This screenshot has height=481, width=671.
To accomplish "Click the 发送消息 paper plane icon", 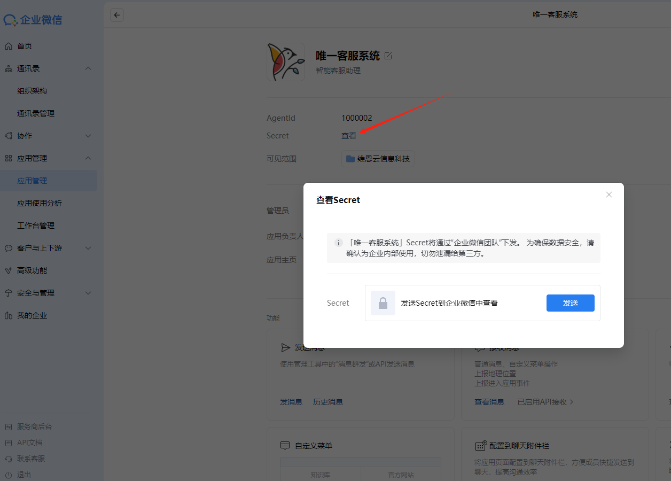I will pos(286,347).
